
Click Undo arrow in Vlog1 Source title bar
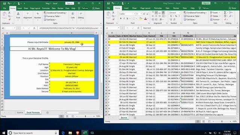[112, 3]
